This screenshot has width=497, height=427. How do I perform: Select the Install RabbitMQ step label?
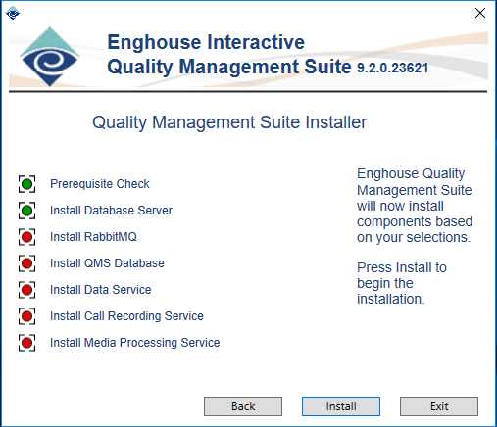click(x=93, y=237)
